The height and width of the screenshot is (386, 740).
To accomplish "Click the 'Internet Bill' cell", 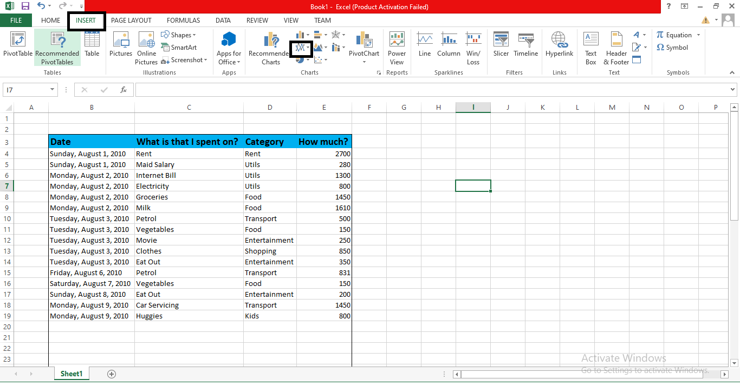I will click(x=189, y=175).
